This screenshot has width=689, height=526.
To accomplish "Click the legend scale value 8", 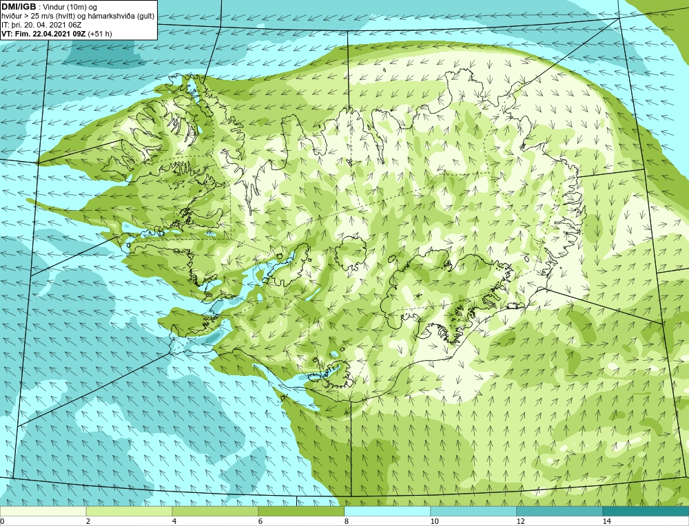I will (x=347, y=521).
